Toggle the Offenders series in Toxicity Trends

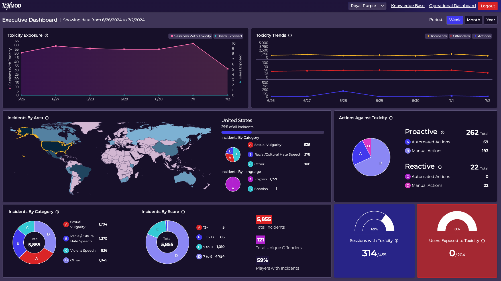coord(460,36)
